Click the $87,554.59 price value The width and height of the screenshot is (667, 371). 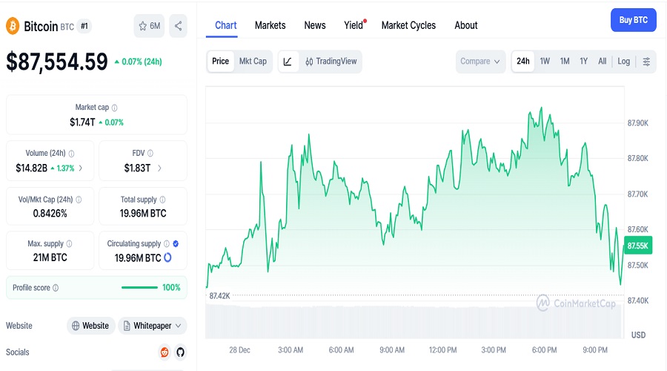click(57, 62)
